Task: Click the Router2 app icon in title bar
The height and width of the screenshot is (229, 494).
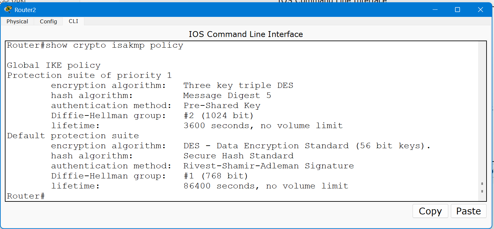Action: click(8, 9)
